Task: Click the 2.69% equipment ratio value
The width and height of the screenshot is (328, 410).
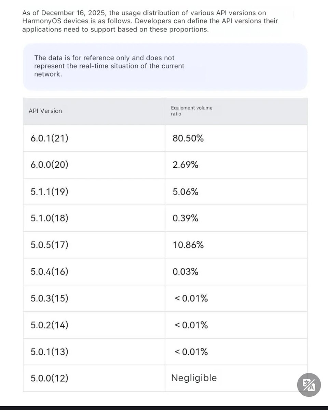Action: coord(186,165)
